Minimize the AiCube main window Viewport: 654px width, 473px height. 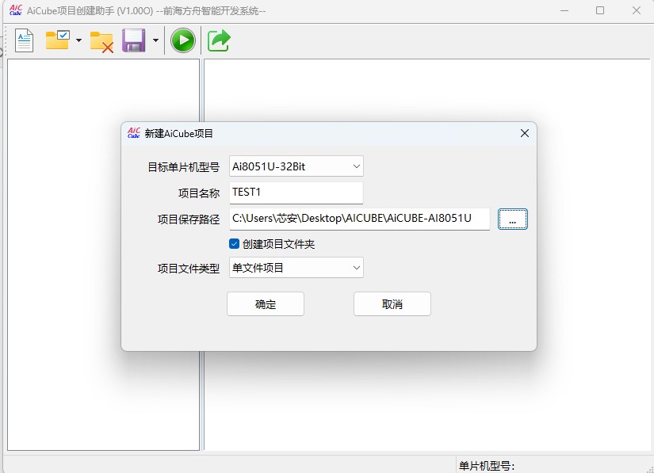point(564,10)
